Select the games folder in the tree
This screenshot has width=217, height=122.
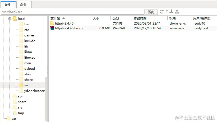click(x=29, y=35)
